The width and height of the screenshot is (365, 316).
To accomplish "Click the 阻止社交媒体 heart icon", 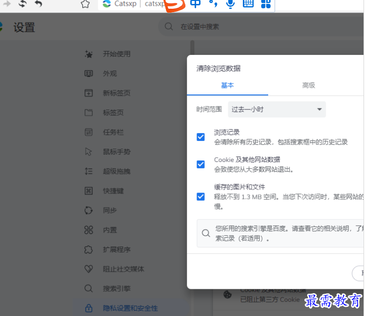I will point(89,269).
